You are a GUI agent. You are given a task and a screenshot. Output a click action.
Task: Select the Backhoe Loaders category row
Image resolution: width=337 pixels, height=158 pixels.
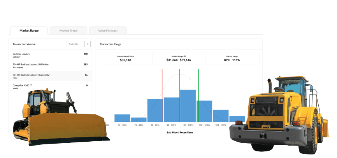click(50, 55)
